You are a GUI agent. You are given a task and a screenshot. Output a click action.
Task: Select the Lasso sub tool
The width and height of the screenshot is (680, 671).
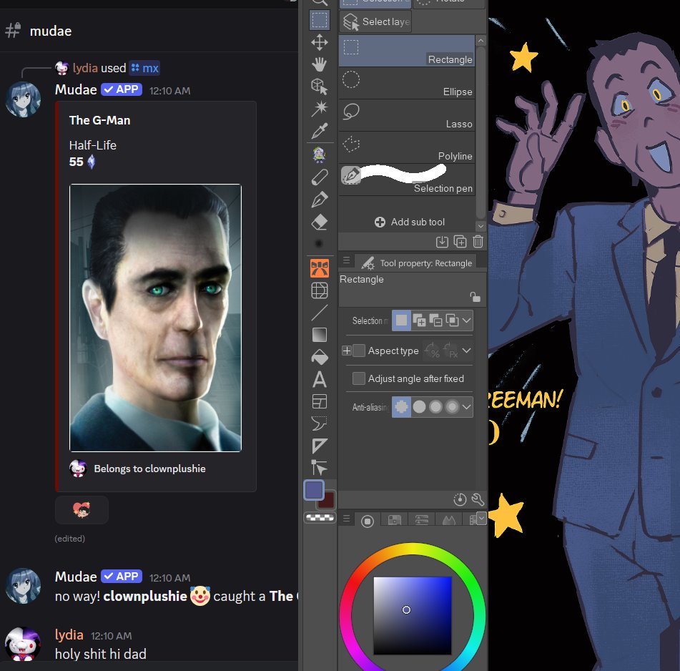pyautogui.click(x=407, y=115)
